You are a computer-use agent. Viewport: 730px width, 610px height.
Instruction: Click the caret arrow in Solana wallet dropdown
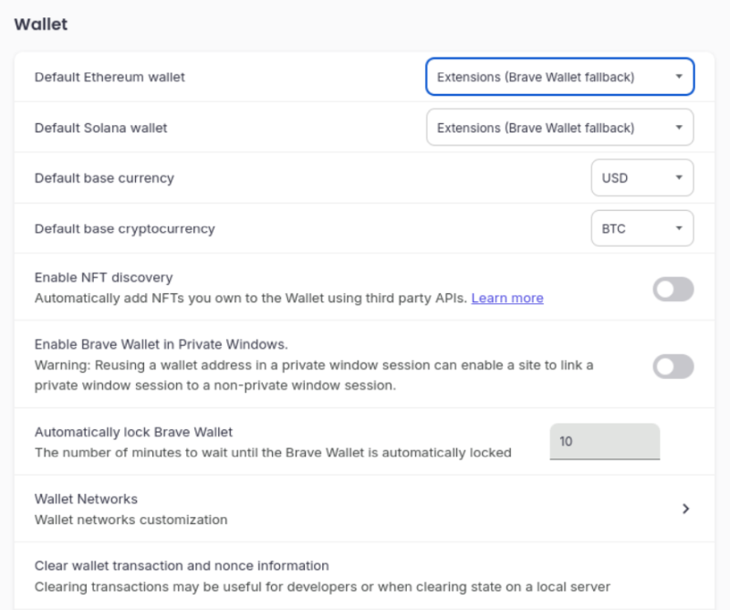pyautogui.click(x=679, y=128)
